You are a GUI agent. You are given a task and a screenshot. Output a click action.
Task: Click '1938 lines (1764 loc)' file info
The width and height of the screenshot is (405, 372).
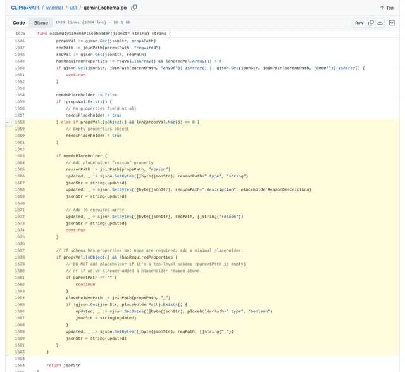(80, 23)
